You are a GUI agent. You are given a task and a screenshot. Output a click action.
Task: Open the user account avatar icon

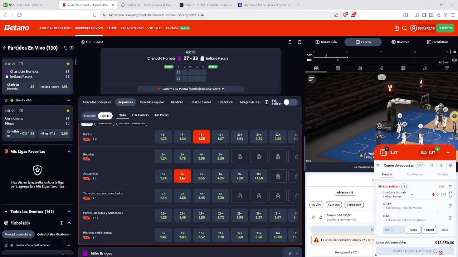click(413, 28)
